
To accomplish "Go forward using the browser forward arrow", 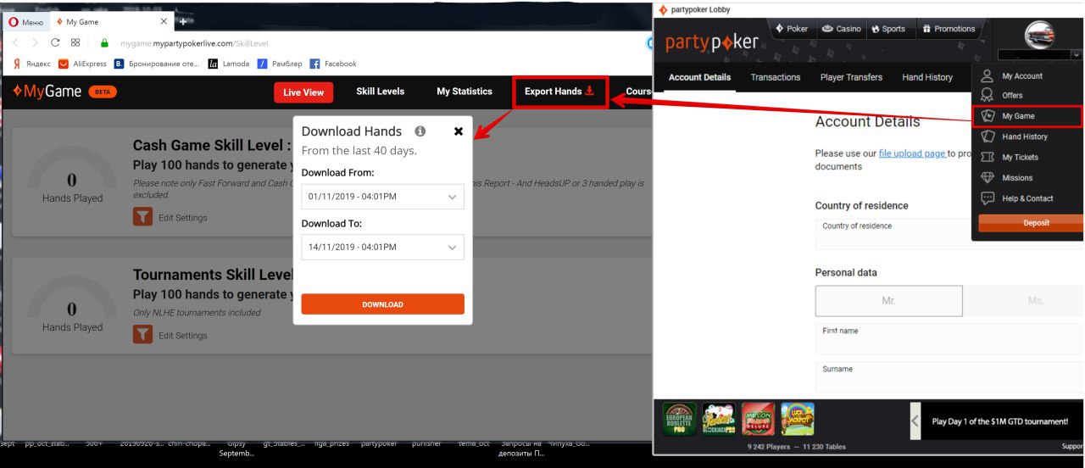I will point(35,42).
